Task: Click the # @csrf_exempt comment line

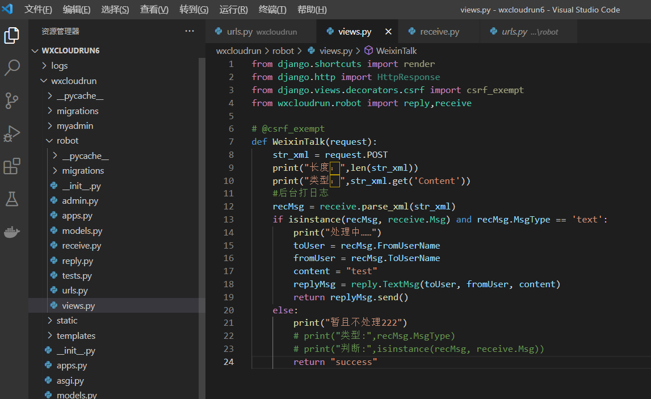Action: [288, 129]
